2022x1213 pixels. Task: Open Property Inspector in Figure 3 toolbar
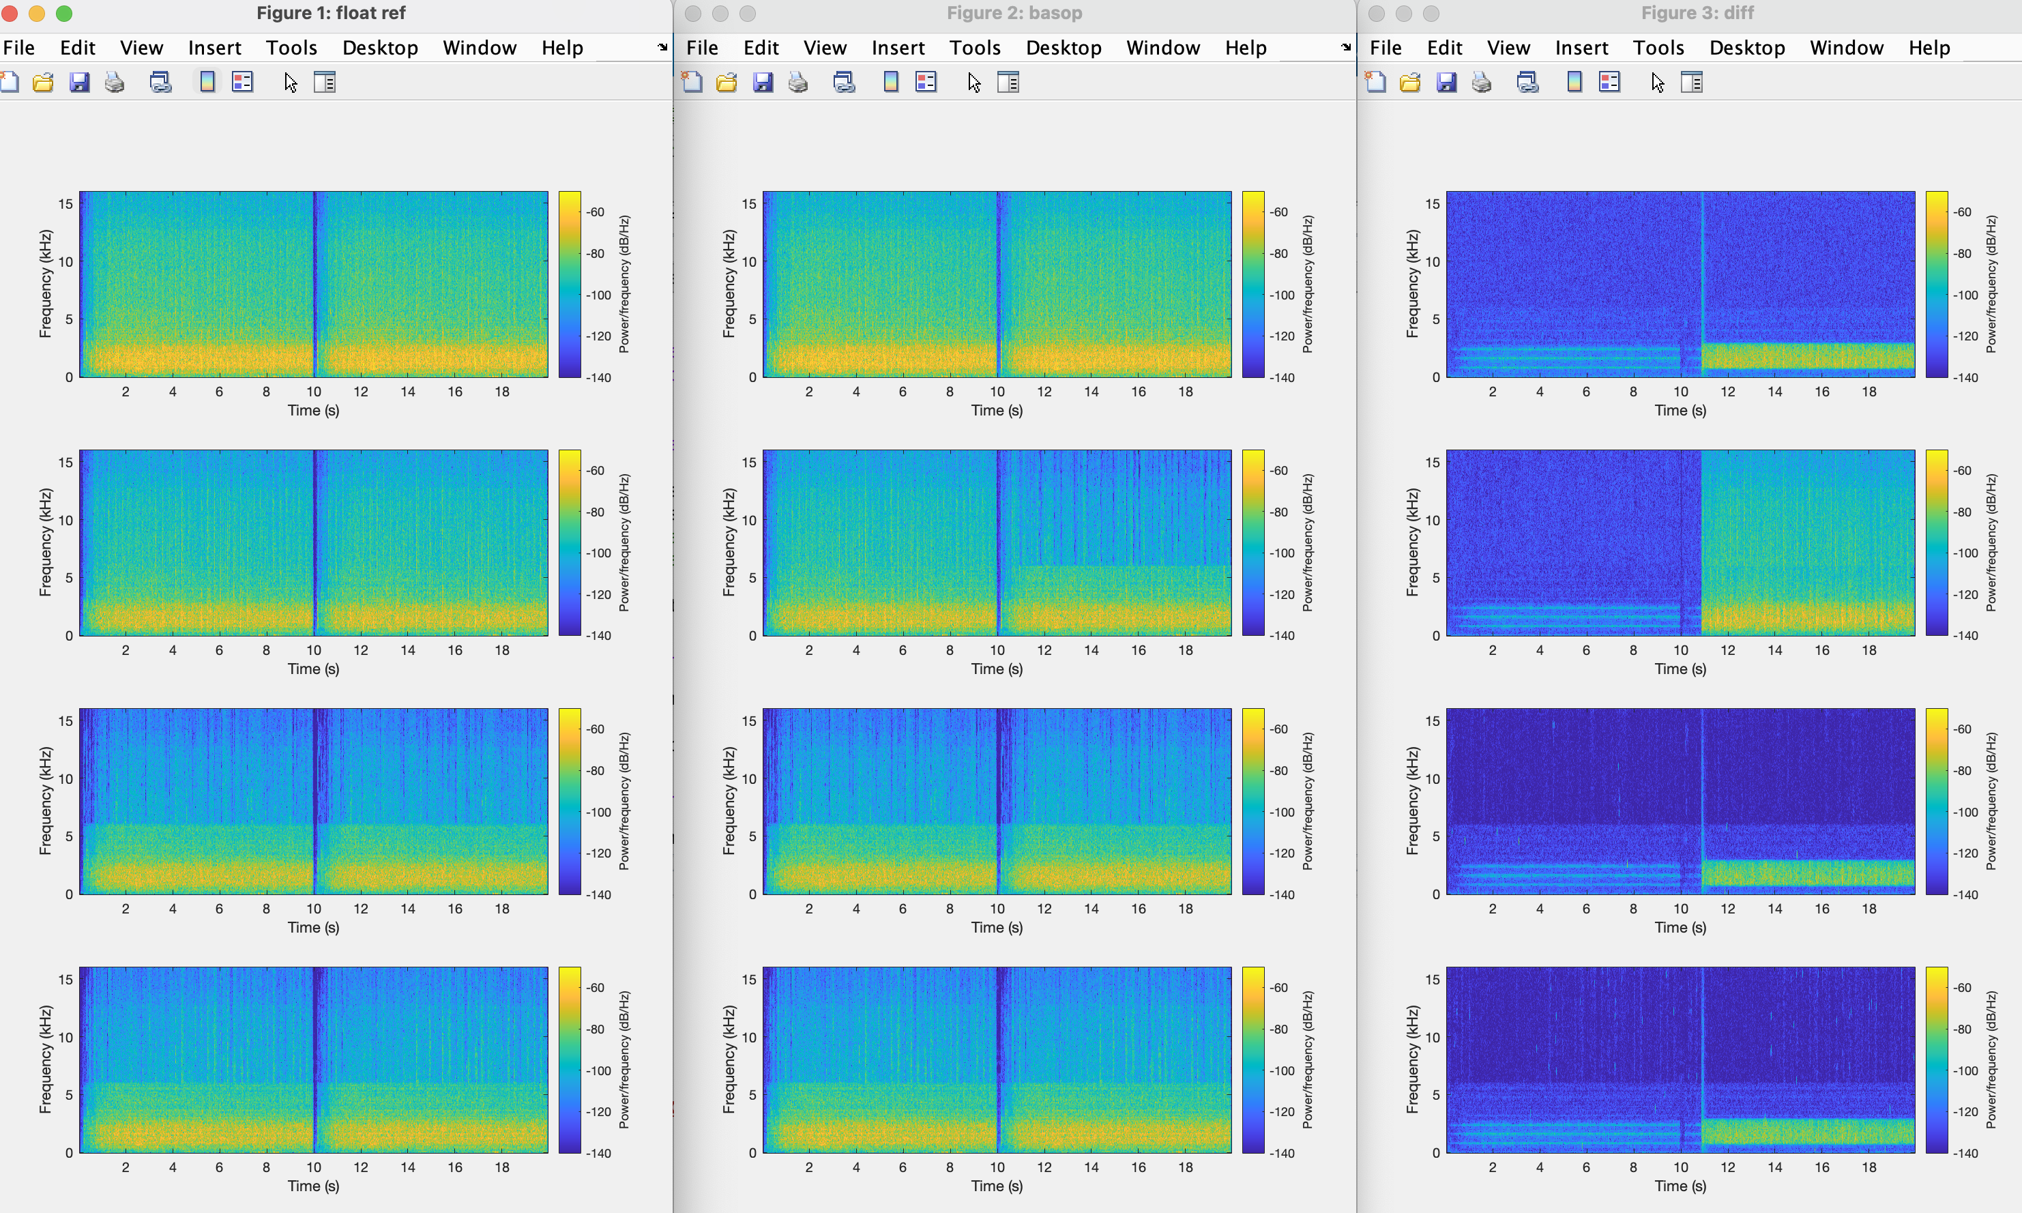click(x=1692, y=82)
